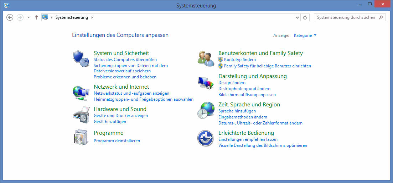
Task: Click the Systemsteuerung durchsuchen search field
Action: [x=346, y=17]
